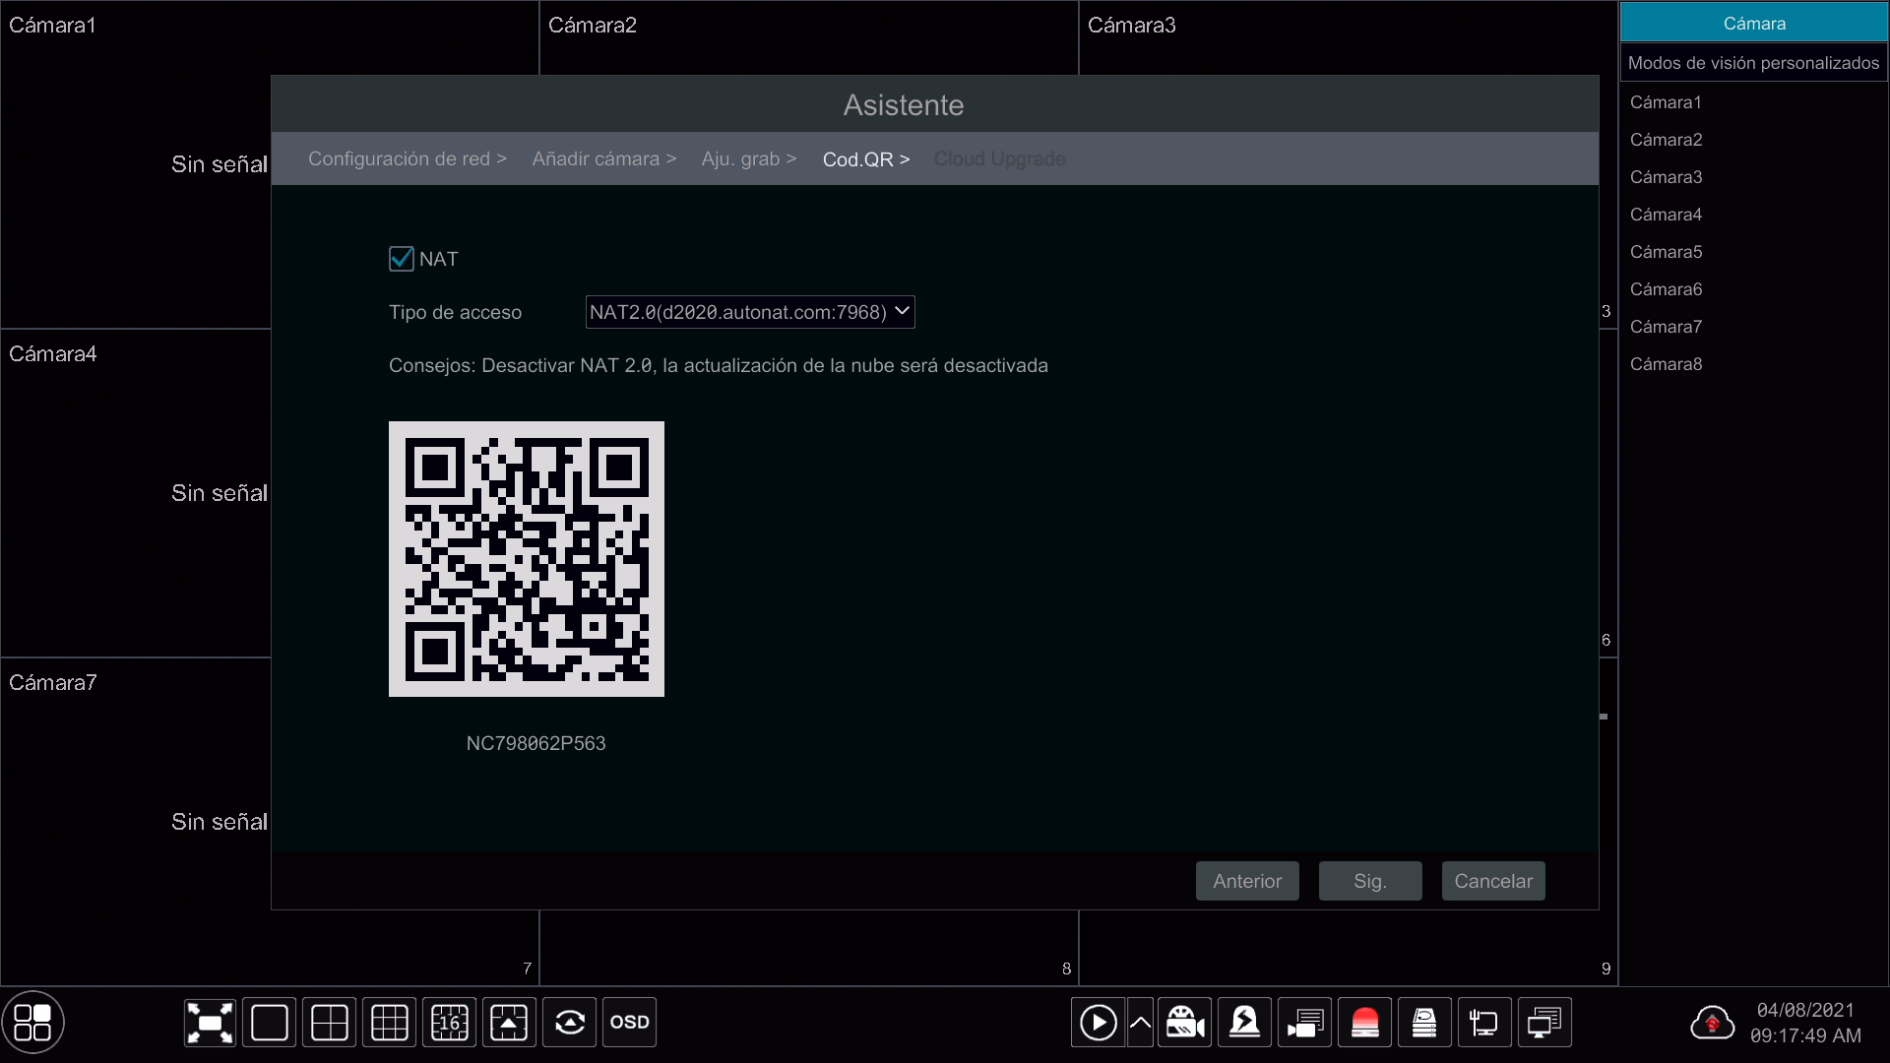Screen dimensions: 1890x1063
Task: Select single-camera layout
Action: [x=270, y=1023]
